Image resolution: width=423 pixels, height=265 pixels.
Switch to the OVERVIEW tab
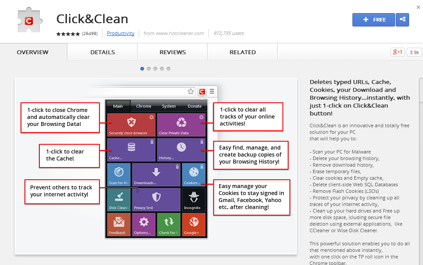click(33, 52)
